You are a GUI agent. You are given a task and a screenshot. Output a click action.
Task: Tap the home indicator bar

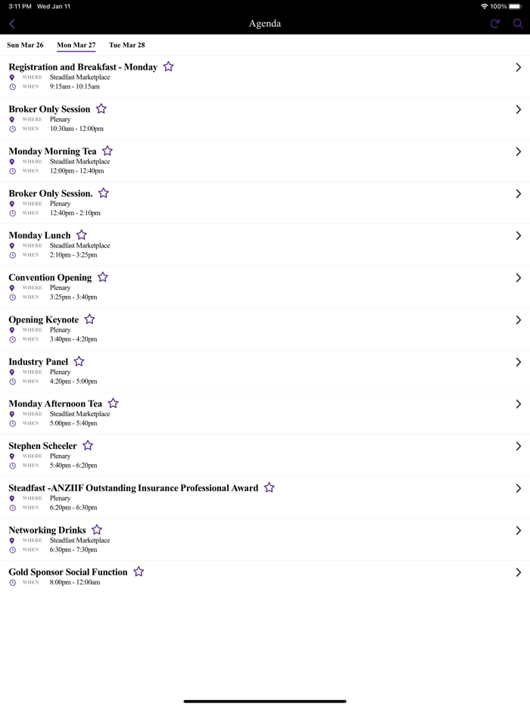tap(265, 701)
